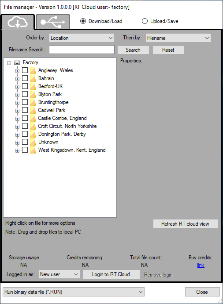Check the Bedford-UK checkbox
This screenshot has height=304, width=223.
[x=25, y=86]
